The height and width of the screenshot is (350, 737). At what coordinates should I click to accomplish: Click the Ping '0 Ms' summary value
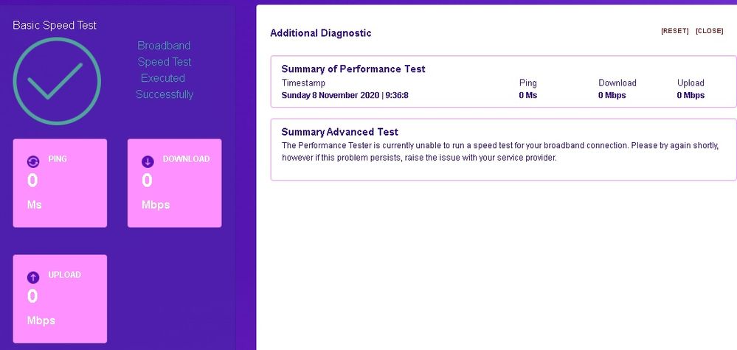click(527, 95)
